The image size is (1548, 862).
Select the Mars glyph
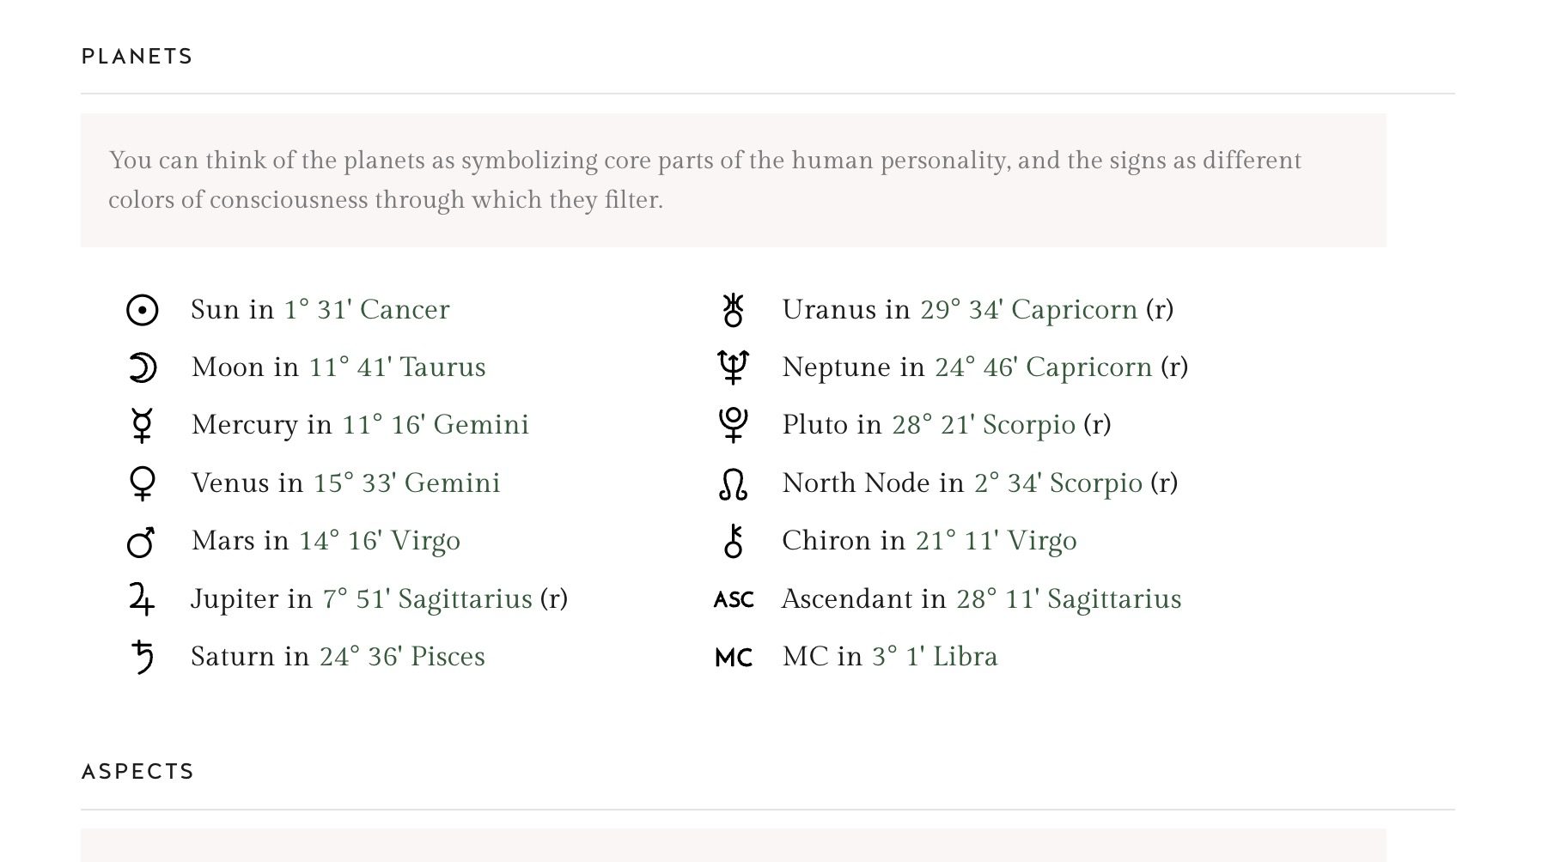141,542
